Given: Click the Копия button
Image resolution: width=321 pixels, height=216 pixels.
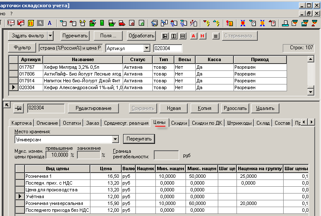Looking at the screenshot, I should click(x=204, y=108).
